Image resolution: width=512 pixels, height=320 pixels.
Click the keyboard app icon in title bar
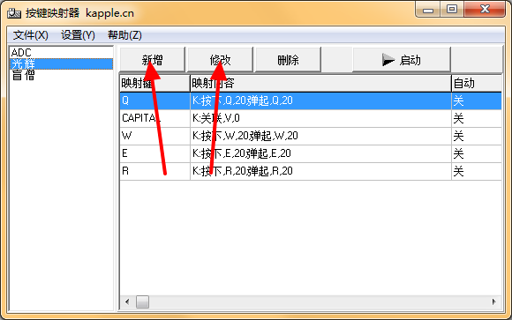(14, 13)
